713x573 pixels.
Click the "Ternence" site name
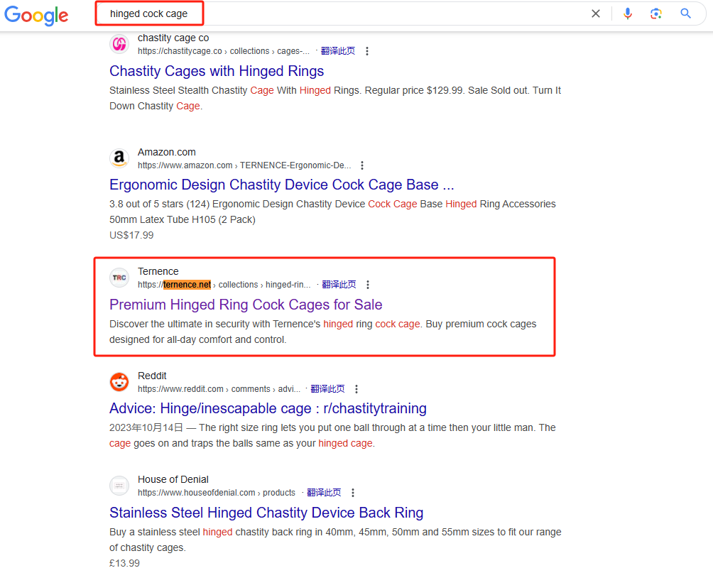click(158, 271)
